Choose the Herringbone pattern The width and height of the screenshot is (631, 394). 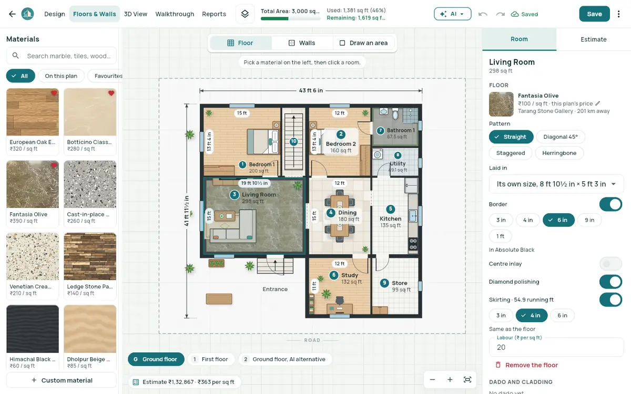tap(559, 153)
